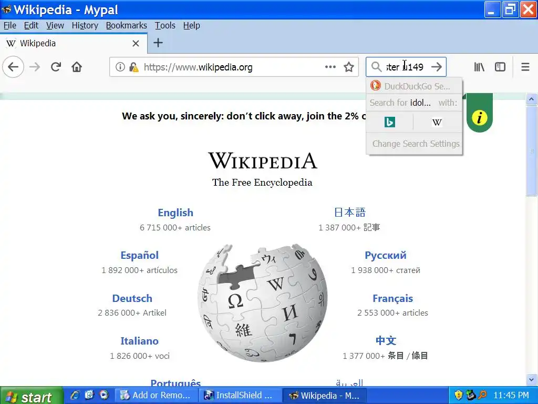The image size is (538, 404).
Task: Click the 11:45 PM clock
Action: coord(511,396)
